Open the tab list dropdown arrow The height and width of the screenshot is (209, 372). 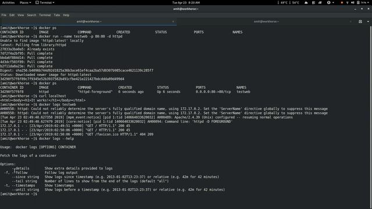click(x=368, y=21)
